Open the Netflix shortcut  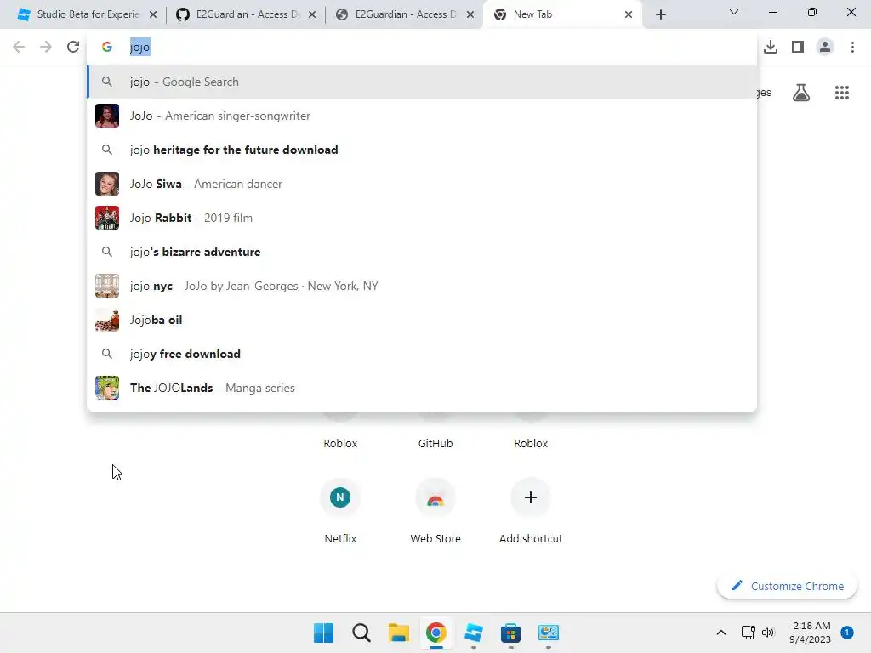340,511
